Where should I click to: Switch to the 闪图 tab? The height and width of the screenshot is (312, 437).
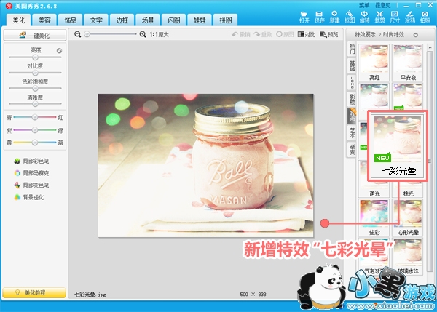coord(173,20)
